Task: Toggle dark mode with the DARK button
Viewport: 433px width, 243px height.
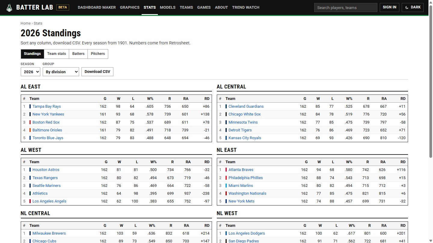Action: 413,7
